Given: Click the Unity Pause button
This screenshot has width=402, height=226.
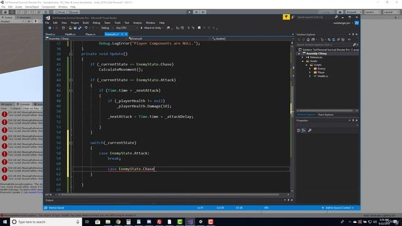Looking at the screenshot, I should pyautogui.click(x=197, y=12).
